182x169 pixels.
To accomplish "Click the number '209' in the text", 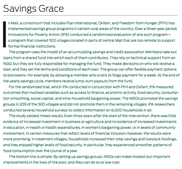I will pyautogui.click(x=23, y=104).
